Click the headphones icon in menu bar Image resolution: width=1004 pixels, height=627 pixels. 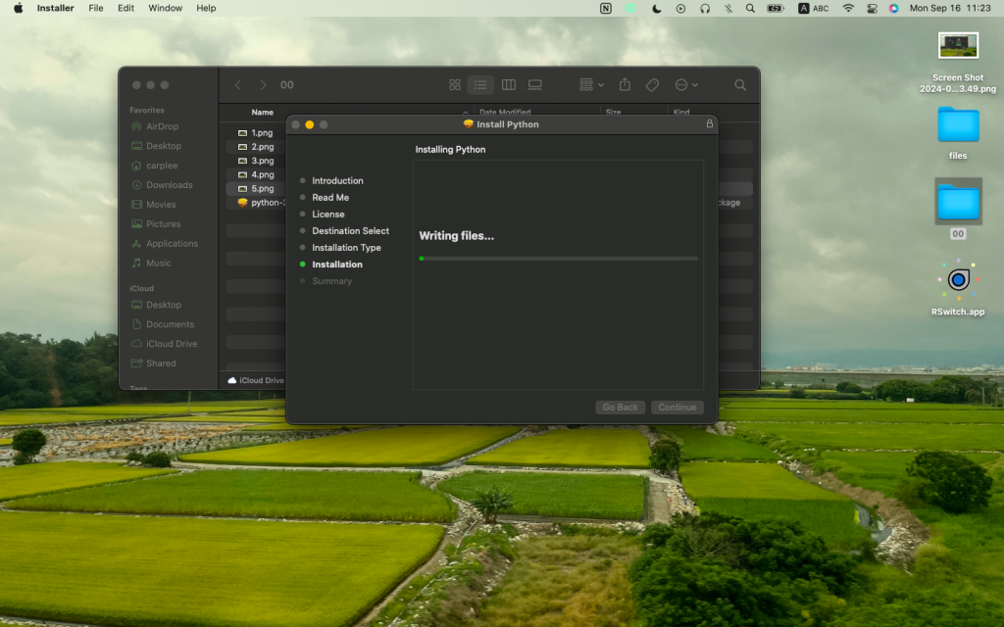pos(705,8)
